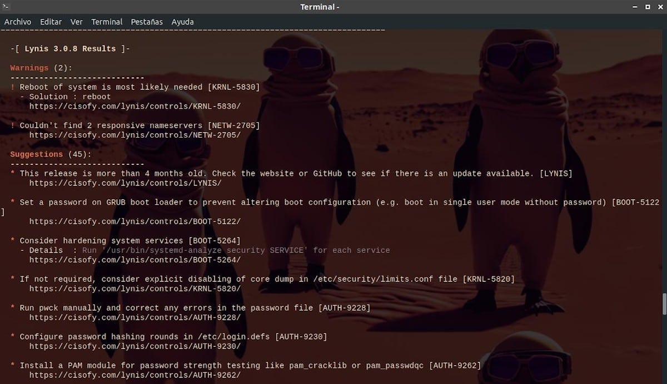The image size is (667, 384).
Task: Click the vertical scrollbar handle
Action: (663, 304)
